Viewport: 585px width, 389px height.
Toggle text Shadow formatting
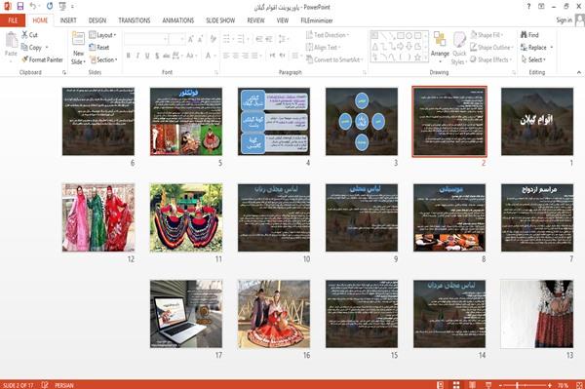click(x=157, y=56)
